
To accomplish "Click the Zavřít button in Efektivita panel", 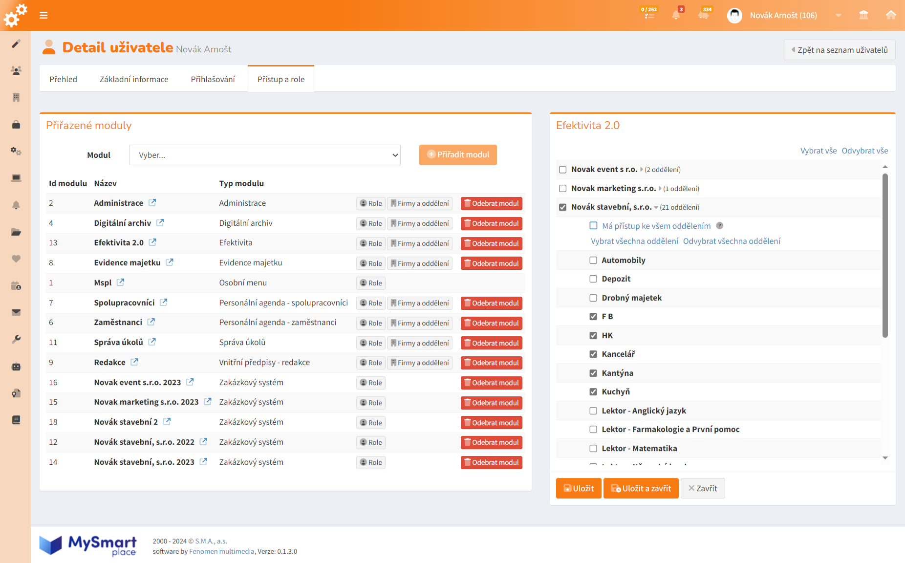I will tap(703, 488).
